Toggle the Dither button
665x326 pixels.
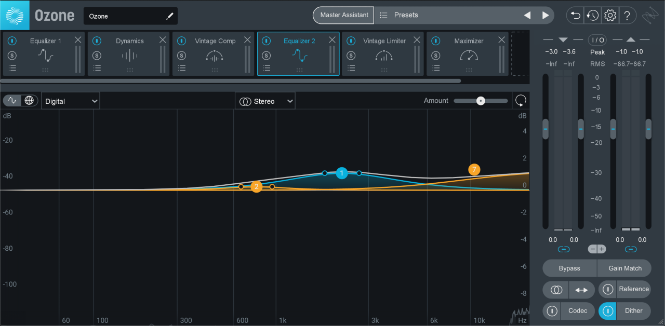[x=625, y=311]
